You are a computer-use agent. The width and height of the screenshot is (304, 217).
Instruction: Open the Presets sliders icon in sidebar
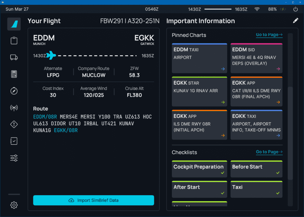(14, 158)
